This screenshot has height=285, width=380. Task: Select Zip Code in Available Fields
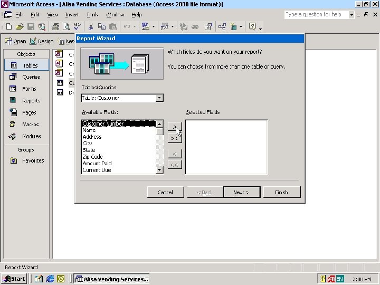point(119,157)
